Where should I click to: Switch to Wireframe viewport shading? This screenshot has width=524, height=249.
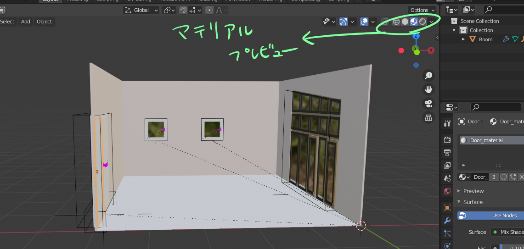pyautogui.click(x=396, y=22)
